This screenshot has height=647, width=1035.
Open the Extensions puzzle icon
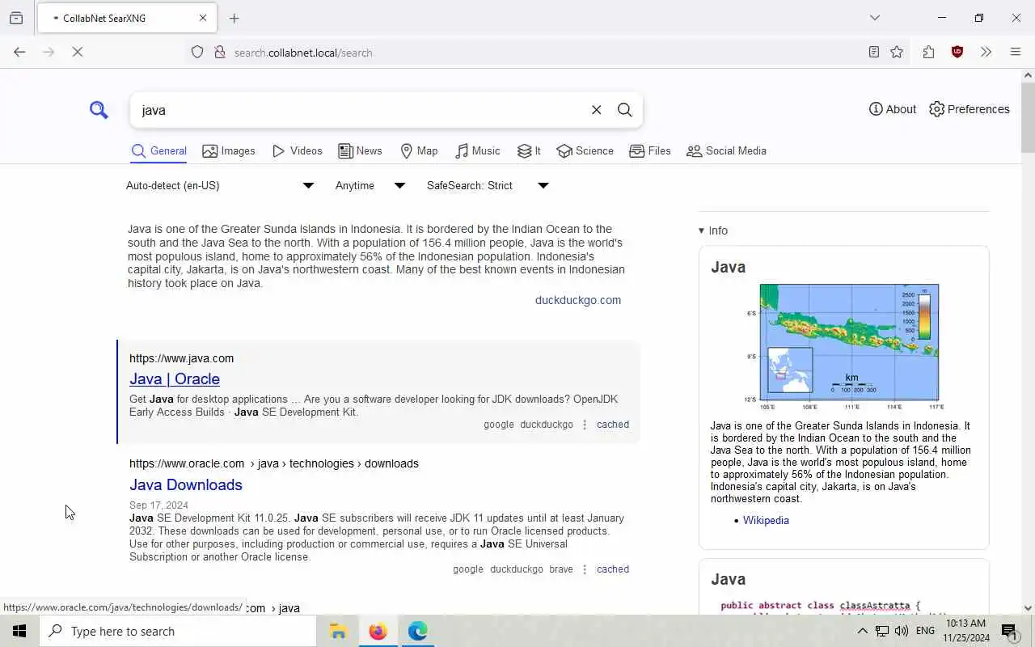(x=928, y=52)
